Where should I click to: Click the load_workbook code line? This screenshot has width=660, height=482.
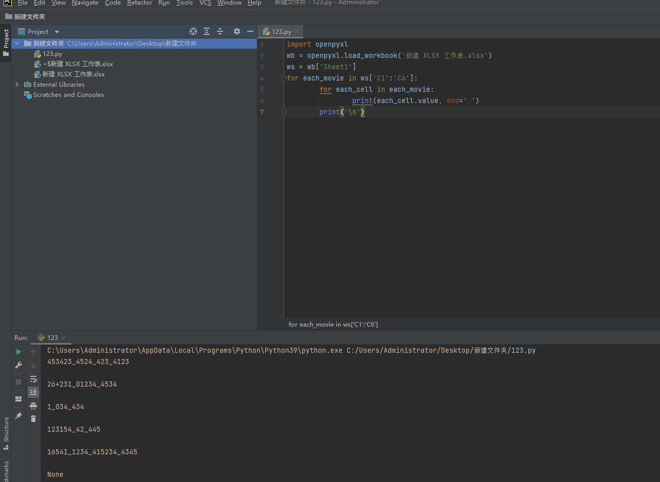tap(389, 56)
